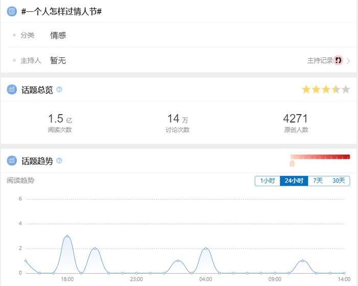358x286 pixels.
Task: Click the 暂无 host value
Action: coord(58,60)
